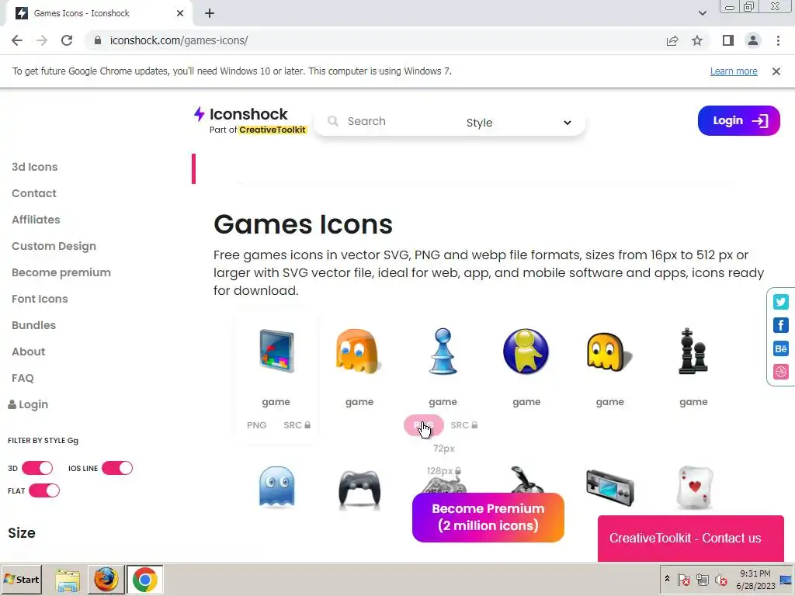Screen dimensions: 795x596
Task: Select the orange ghost game icon
Action: click(359, 352)
